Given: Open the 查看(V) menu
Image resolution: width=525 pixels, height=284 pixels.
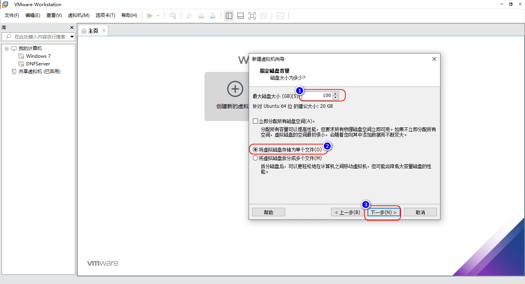Looking at the screenshot, I should point(54,15).
